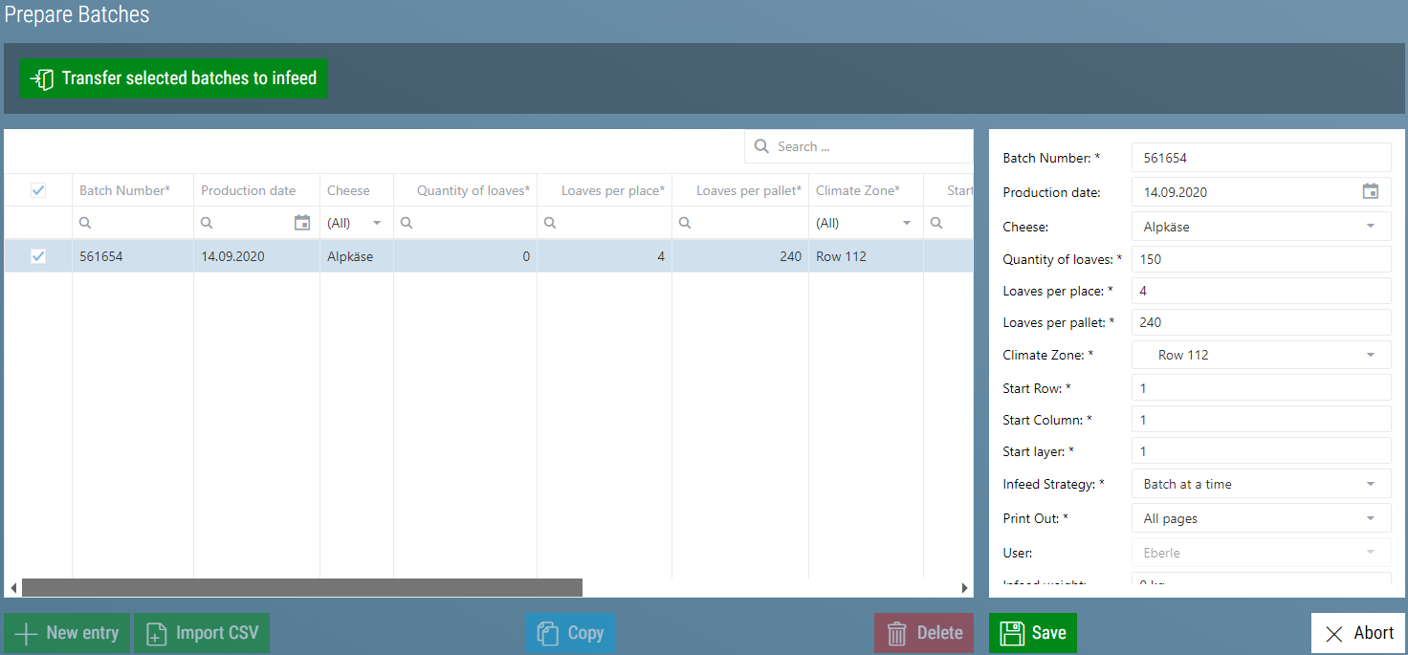
Task: Open the Climate Zone dropdown in form
Action: [1370, 355]
